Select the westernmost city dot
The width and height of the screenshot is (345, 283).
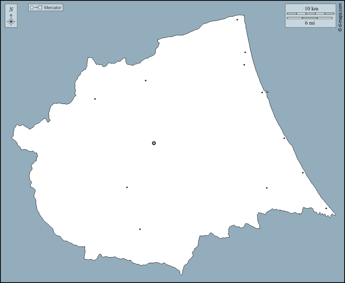(x=95, y=99)
